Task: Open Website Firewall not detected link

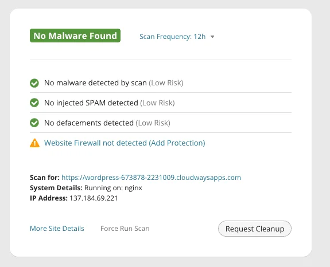Action: coord(125,143)
